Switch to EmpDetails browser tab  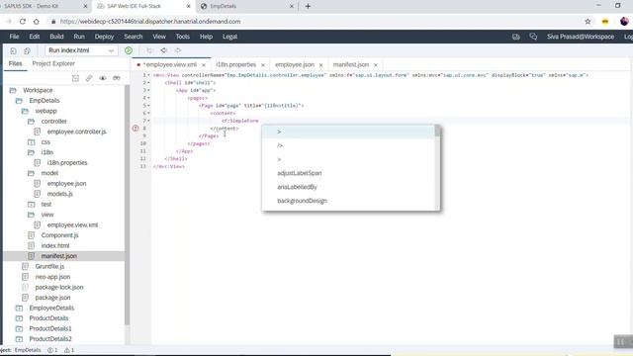(x=223, y=6)
